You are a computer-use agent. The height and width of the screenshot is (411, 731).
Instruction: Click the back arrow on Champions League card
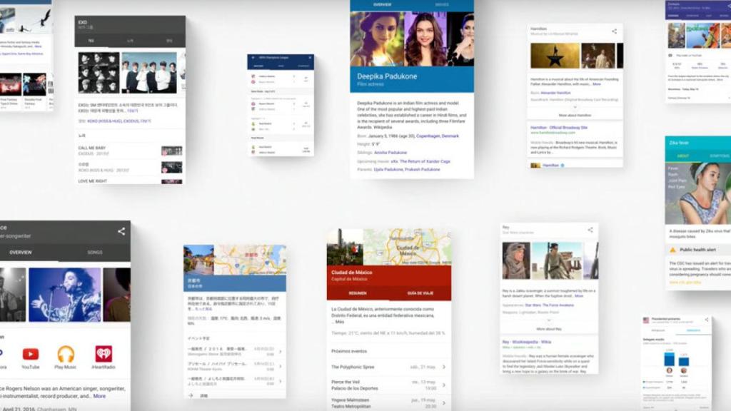pos(252,56)
